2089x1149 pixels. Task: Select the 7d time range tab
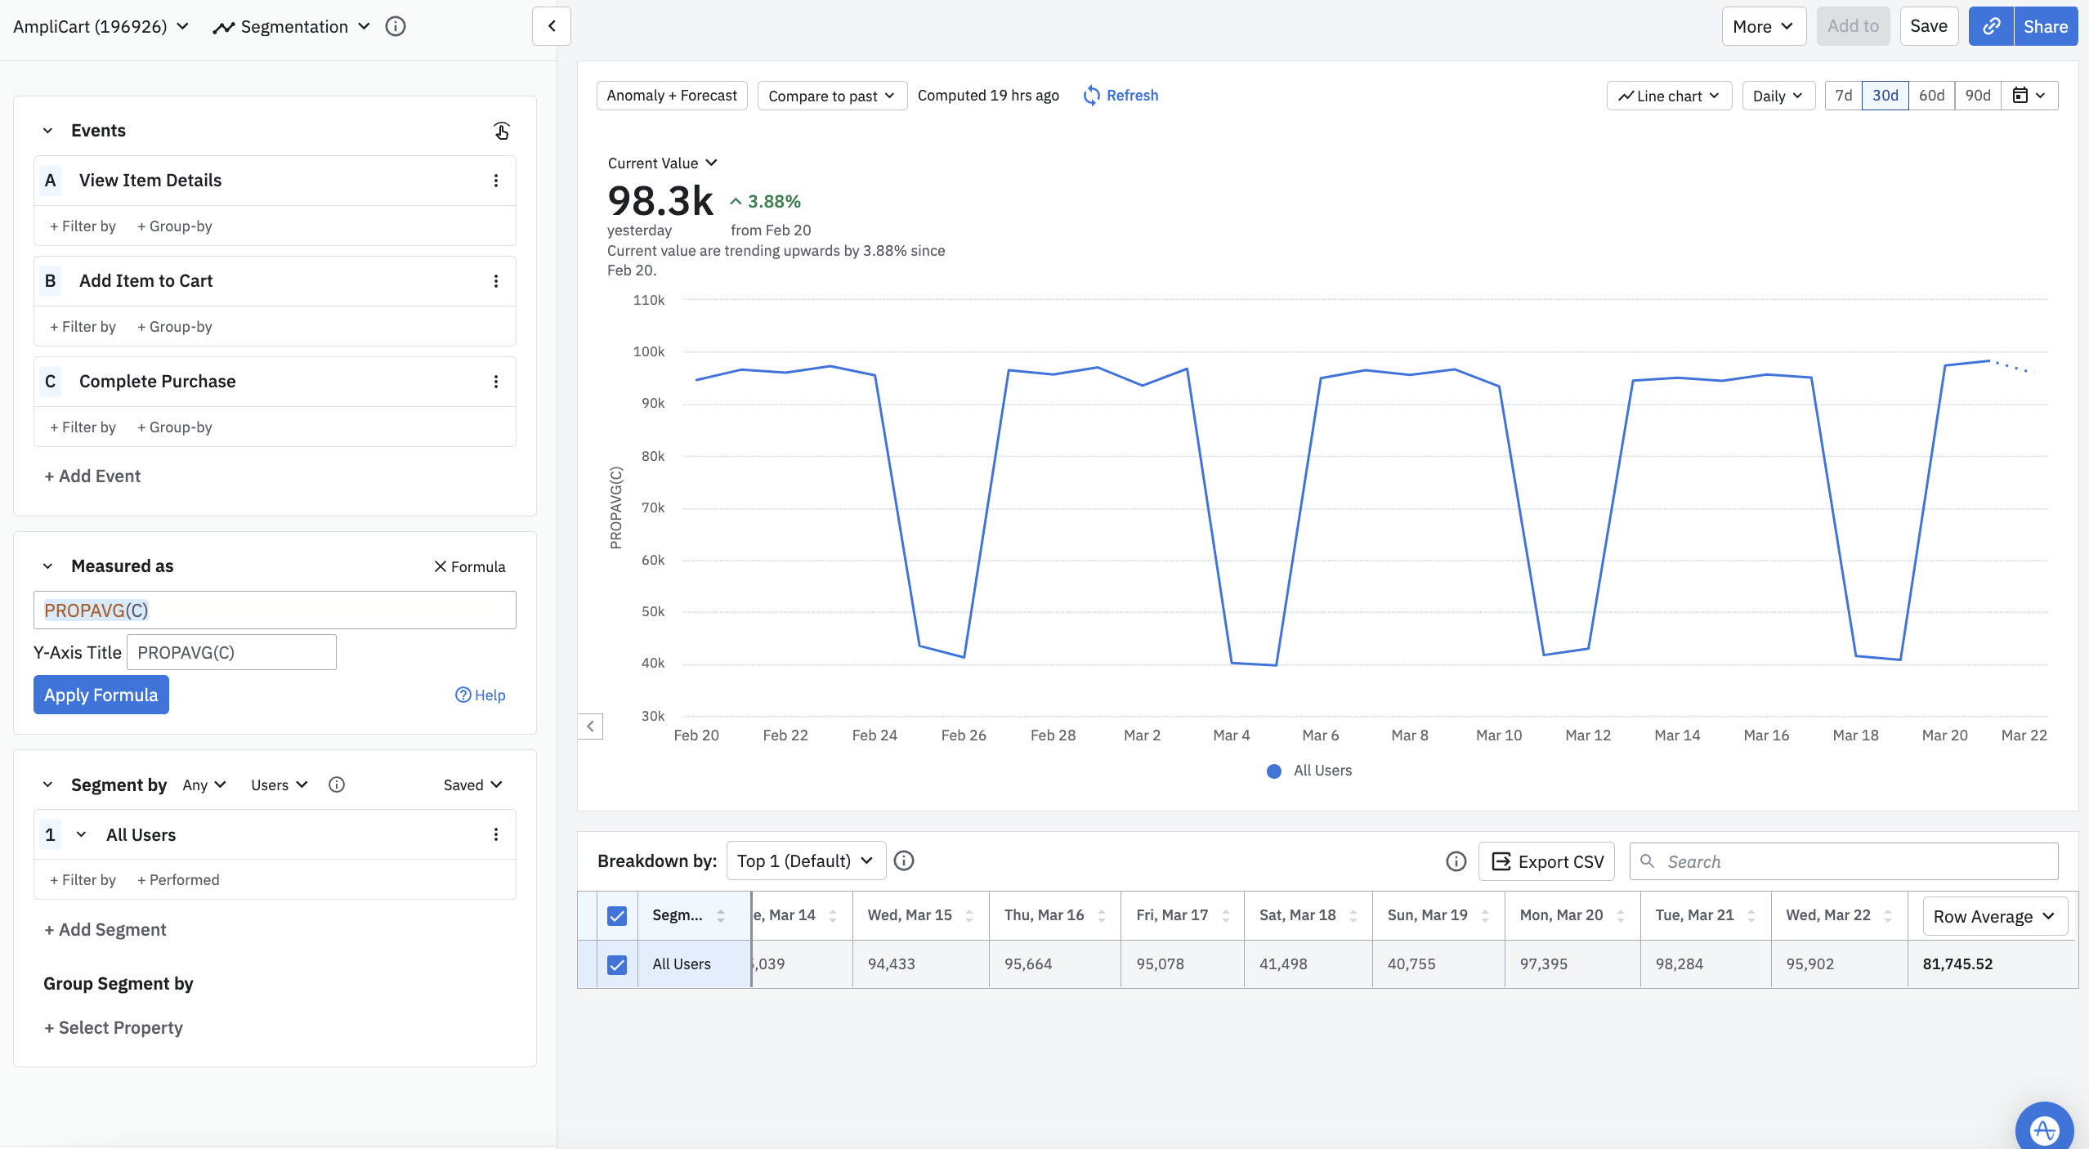(1843, 96)
